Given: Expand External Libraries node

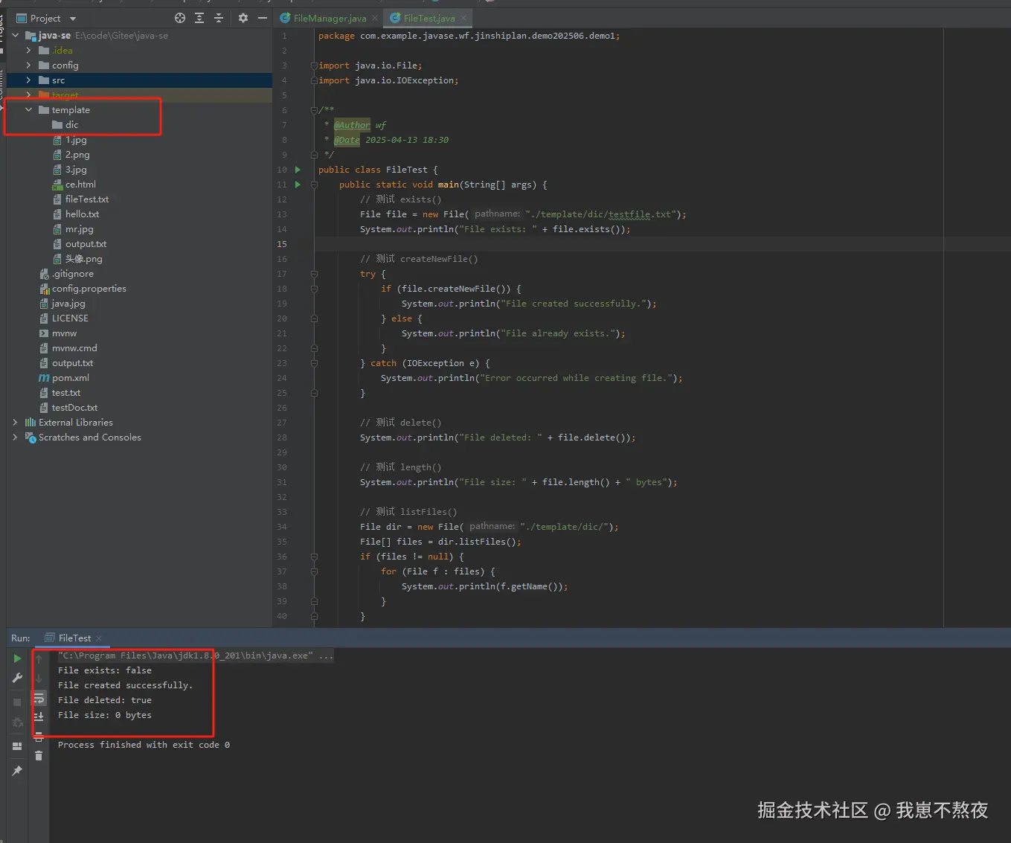Looking at the screenshot, I should coord(16,423).
